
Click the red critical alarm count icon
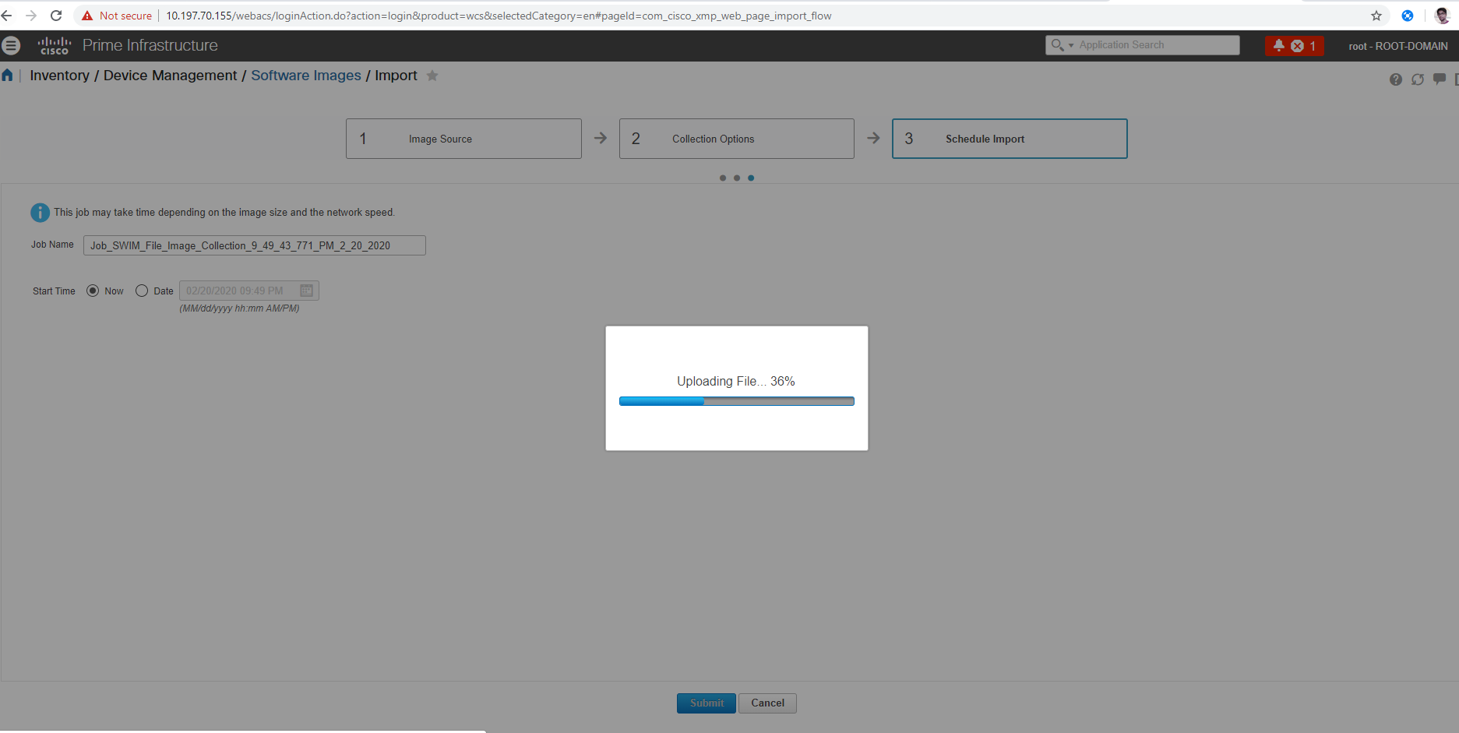pos(1298,46)
